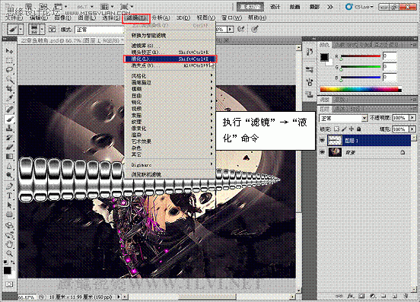Screen dimensions: 420x302
Task: Open the CS Live button
Action: click(x=360, y=7)
